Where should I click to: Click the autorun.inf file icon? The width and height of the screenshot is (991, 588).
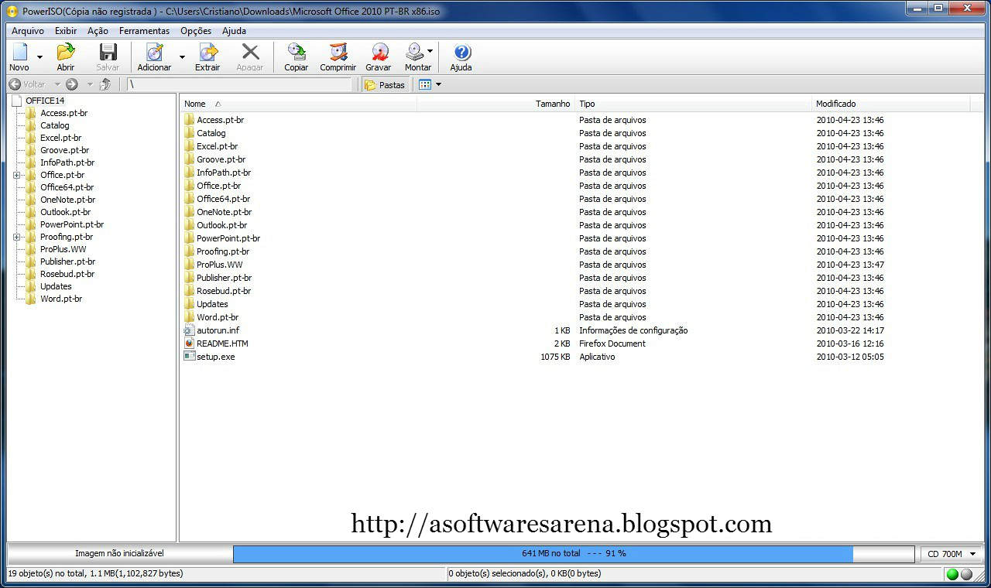[x=190, y=330]
